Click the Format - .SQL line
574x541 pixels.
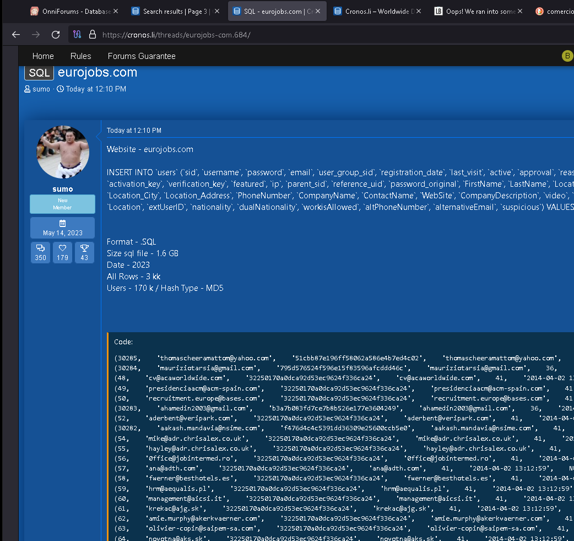point(132,242)
